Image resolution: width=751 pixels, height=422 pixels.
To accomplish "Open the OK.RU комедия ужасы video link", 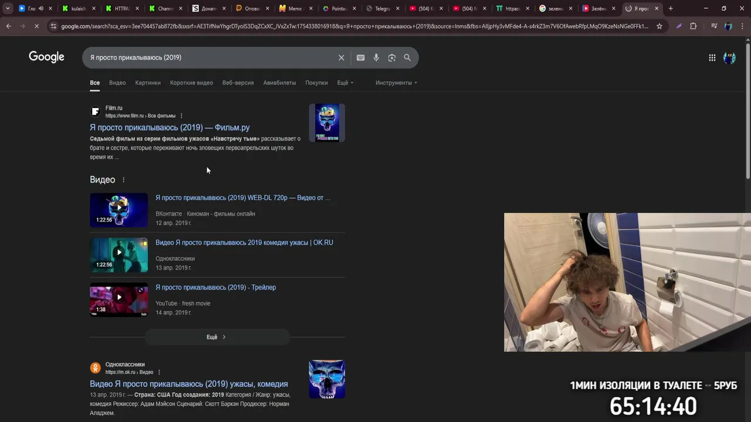I will click(244, 243).
